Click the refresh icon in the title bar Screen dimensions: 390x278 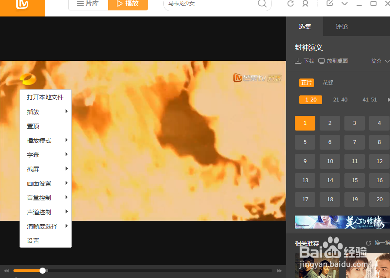click(x=290, y=4)
